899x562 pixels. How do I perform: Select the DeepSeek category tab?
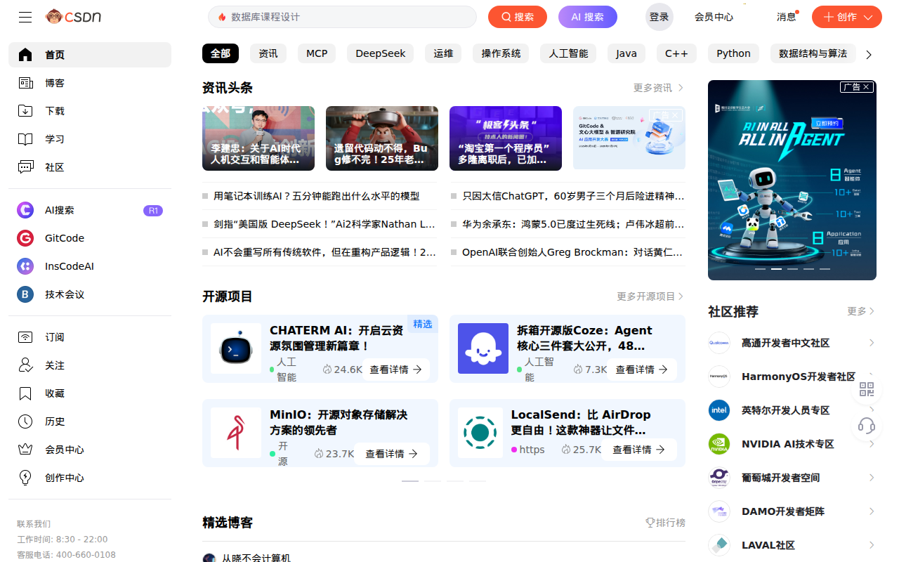381,53
